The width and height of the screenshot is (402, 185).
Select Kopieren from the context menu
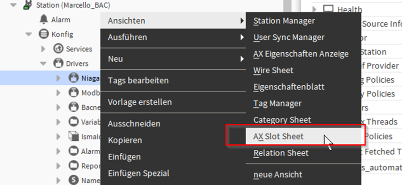(125, 140)
